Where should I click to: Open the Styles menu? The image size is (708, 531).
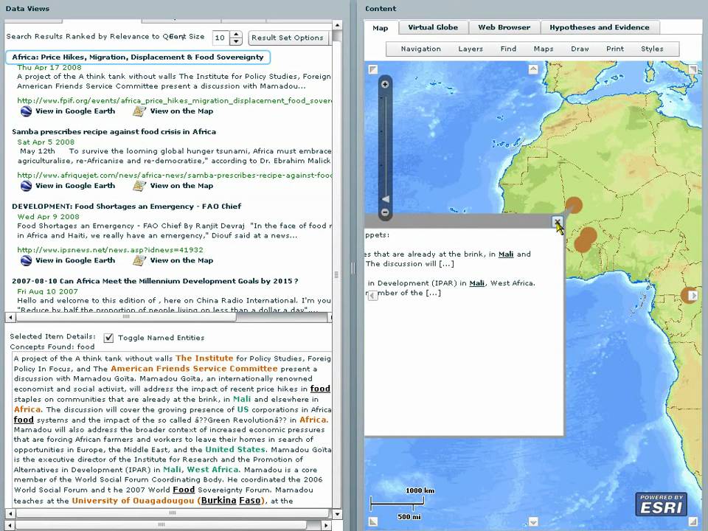(652, 49)
